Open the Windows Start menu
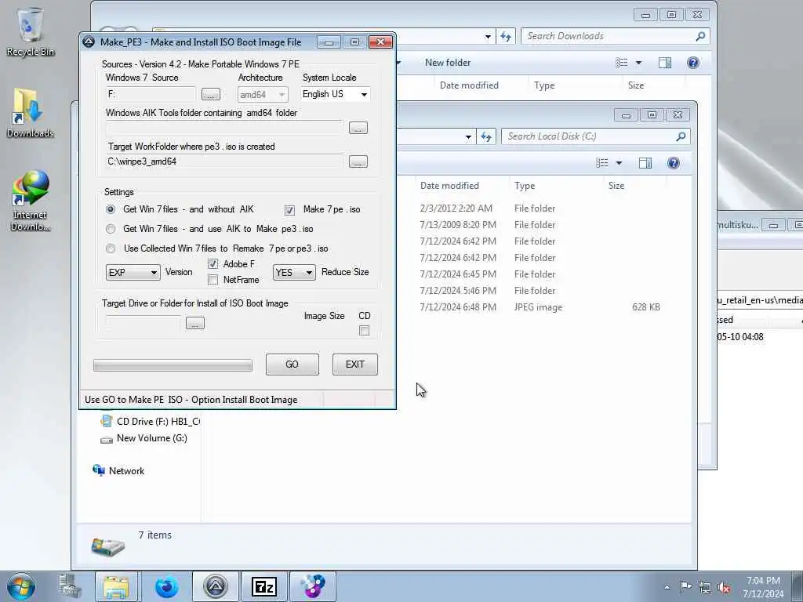Screen dimensions: 803x602 coord(21,586)
